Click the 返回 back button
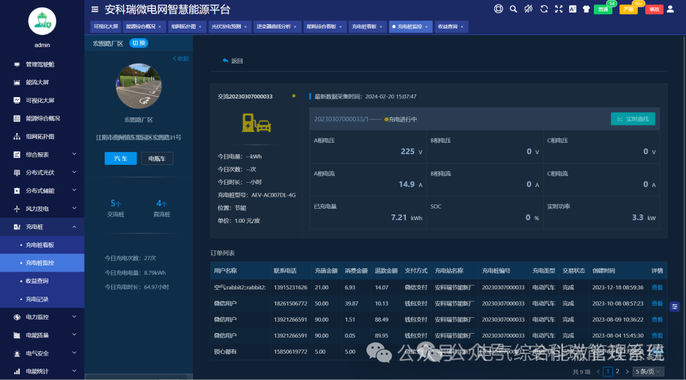Viewport: 686px width, 380px height. pos(234,60)
